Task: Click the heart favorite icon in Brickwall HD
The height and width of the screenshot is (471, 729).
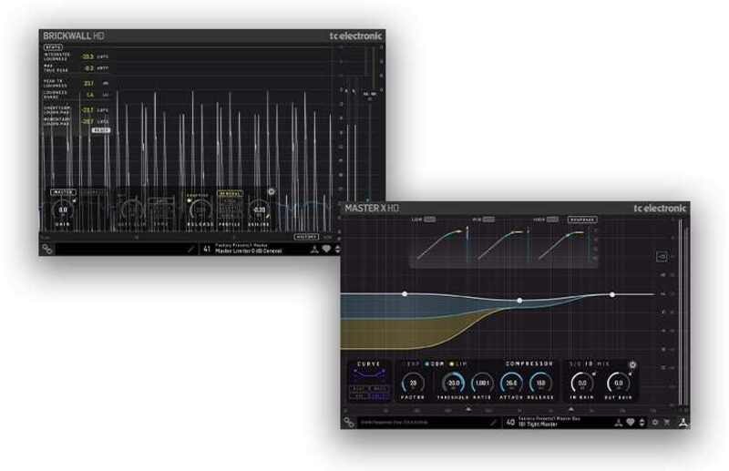Action: (327, 248)
